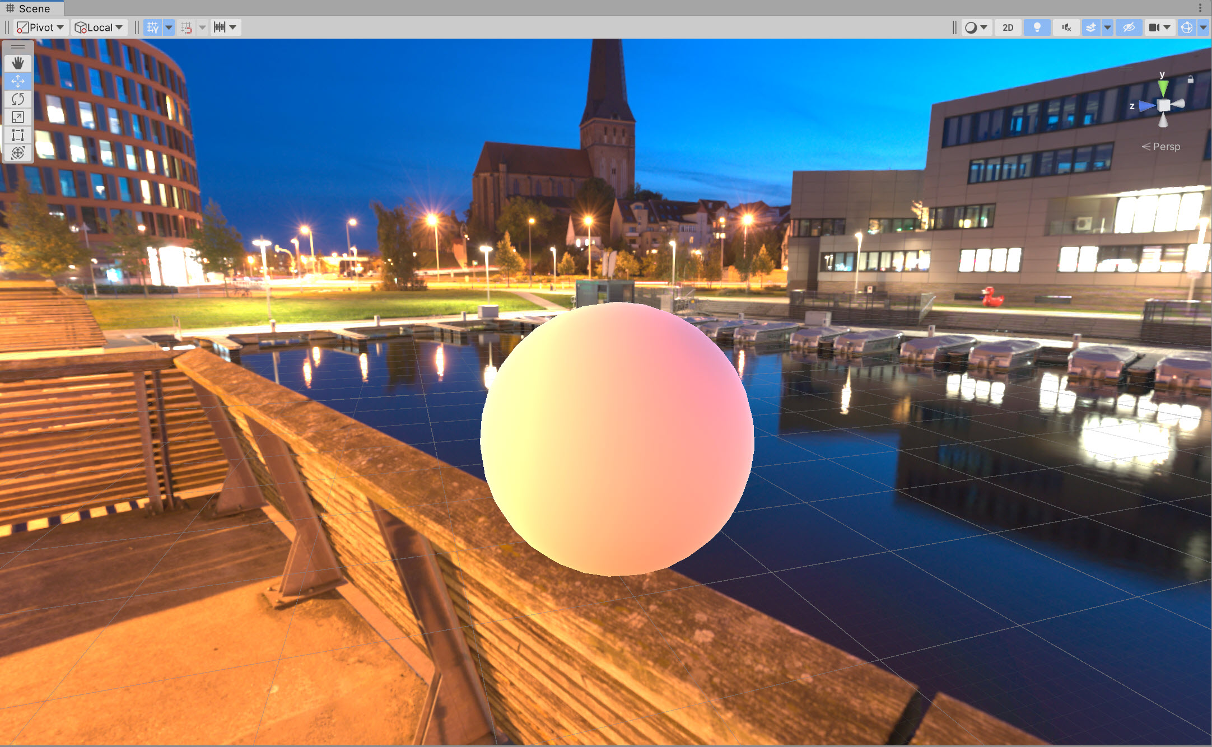
Task: Toggle scene audio mute button
Action: [x=1066, y=27]
